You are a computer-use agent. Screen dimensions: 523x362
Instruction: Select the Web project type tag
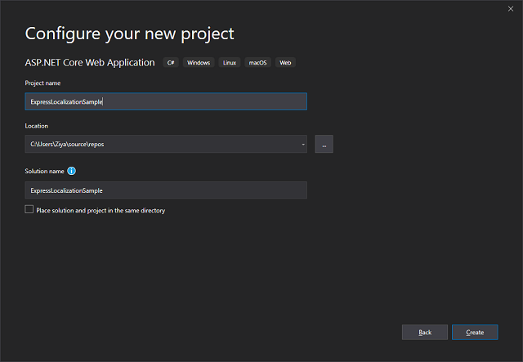285,63
